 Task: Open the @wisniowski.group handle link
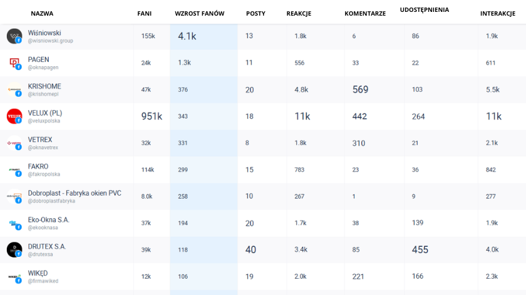[50, 41]
